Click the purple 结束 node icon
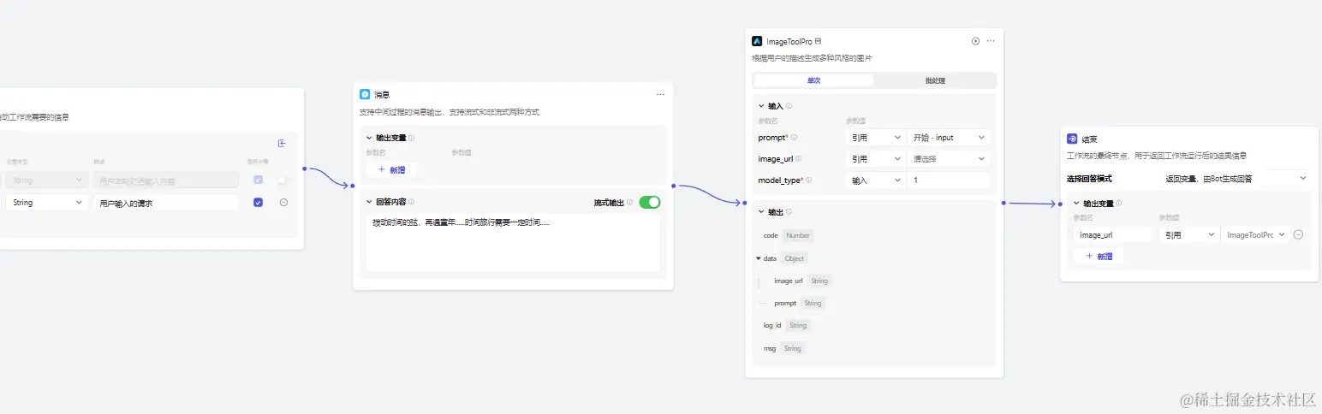The width and height of the screenshot is (1322, 414). [x=1072, y=139]
